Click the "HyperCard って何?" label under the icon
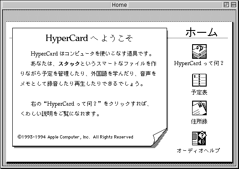The image size is (239, 169). (199, 63)
